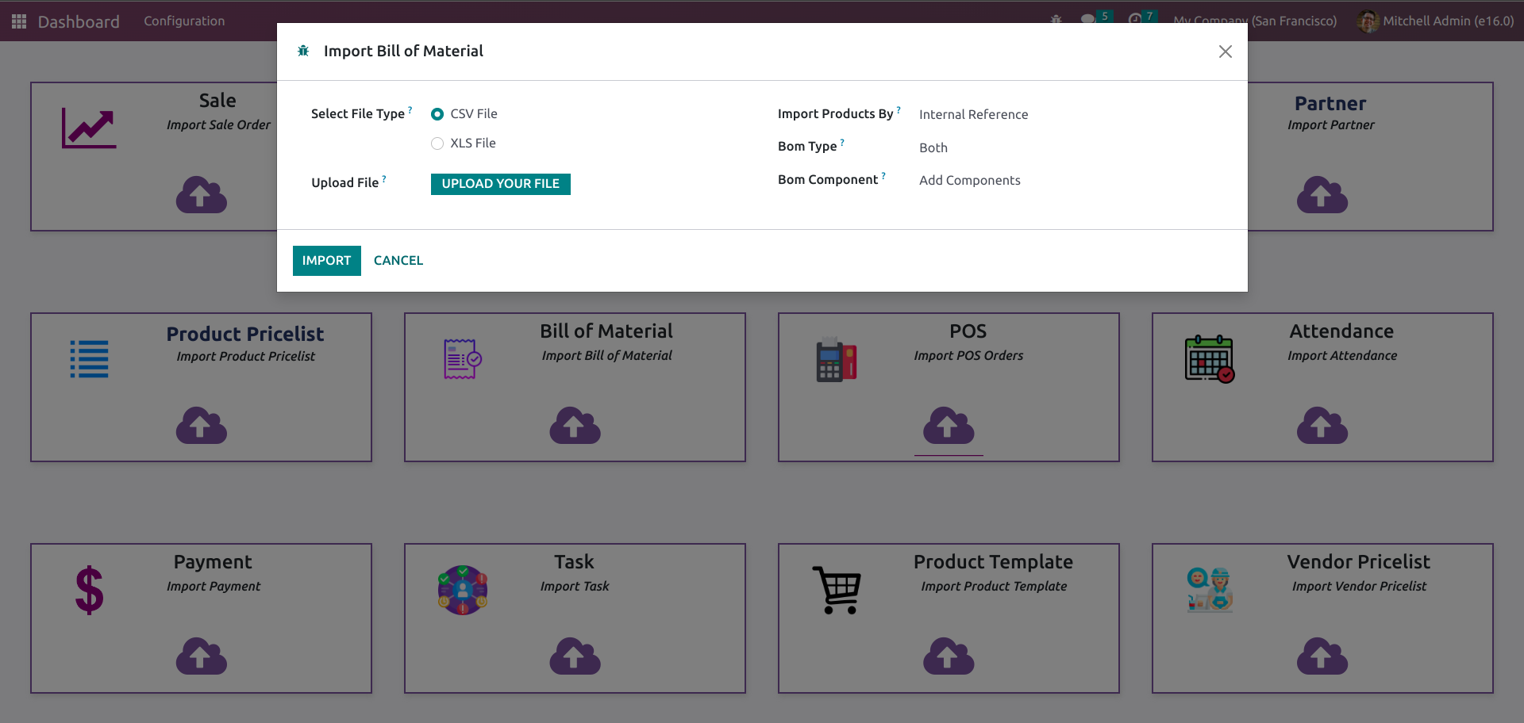1524x723 pixels.
Task: Open the Dashboard menu item
Action: click(x=79, y=21)
